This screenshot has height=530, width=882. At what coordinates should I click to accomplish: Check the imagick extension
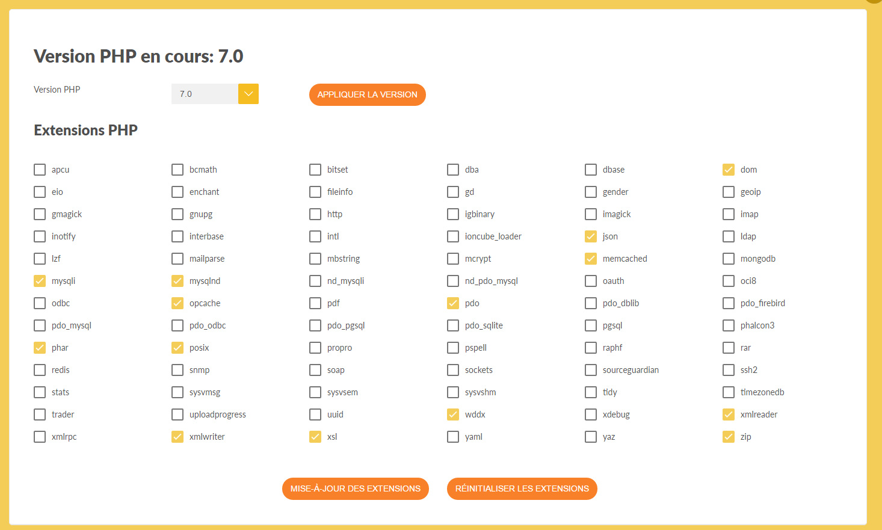pos(591,214)
